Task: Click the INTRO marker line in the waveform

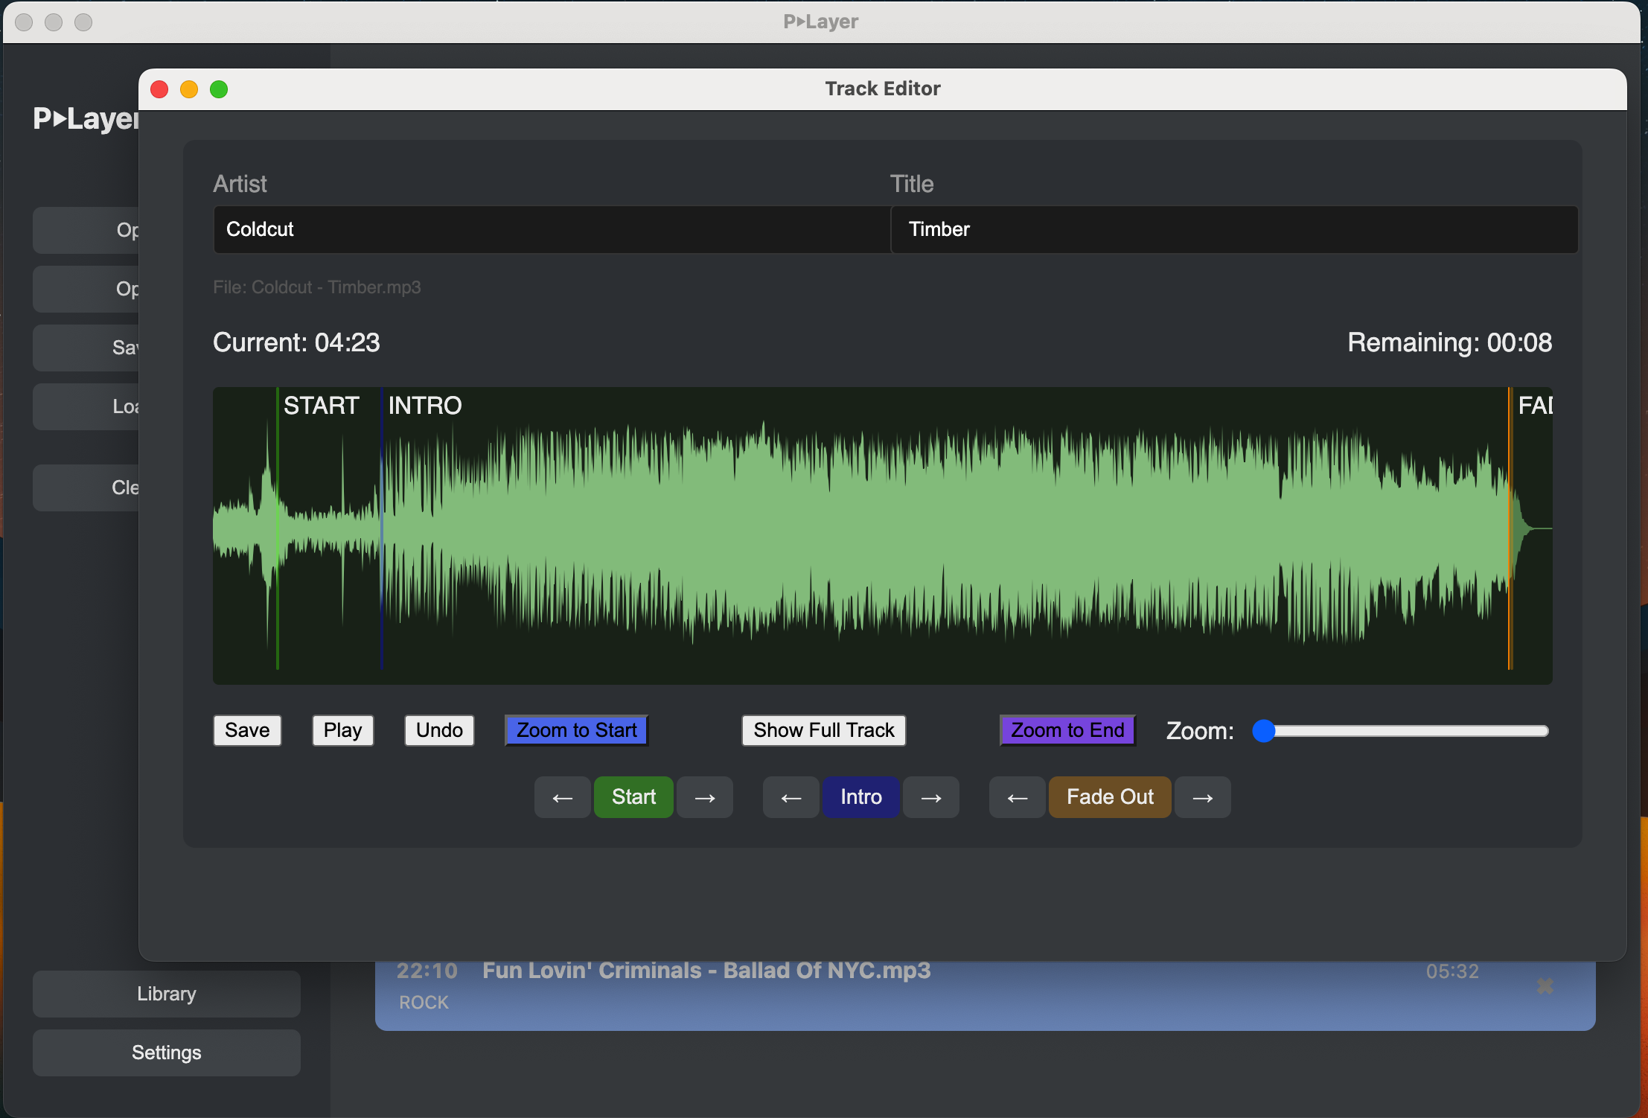Action: (x=382, y=534)
